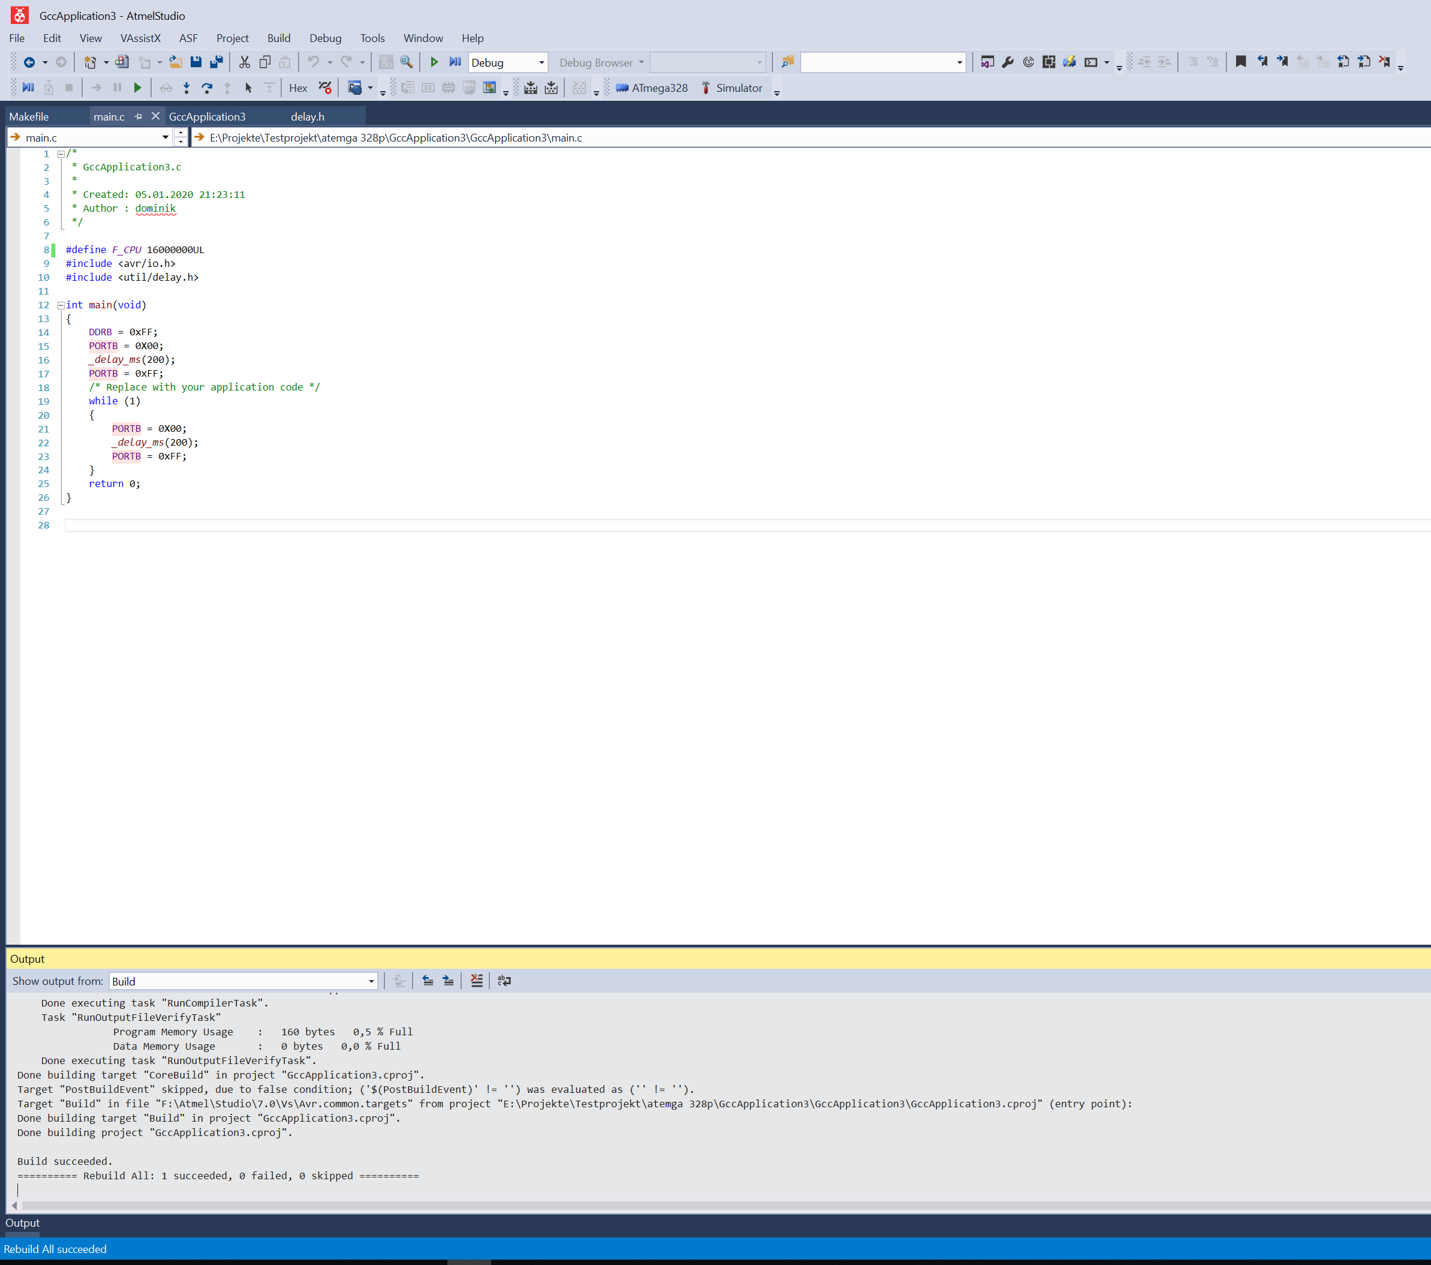Go to previous message in Output panel
The height and width of the screenshot is (1265, 1431).
[428, 981]
